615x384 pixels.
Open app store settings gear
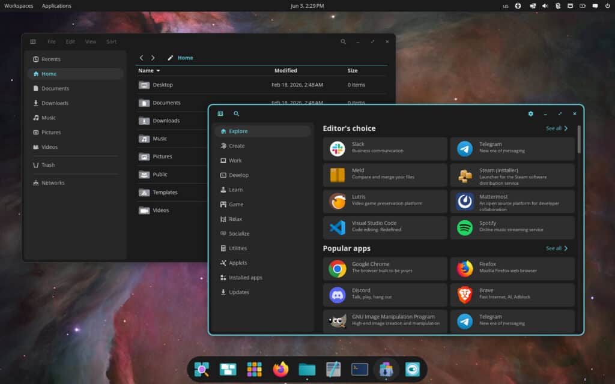click(x=531, y=113)
